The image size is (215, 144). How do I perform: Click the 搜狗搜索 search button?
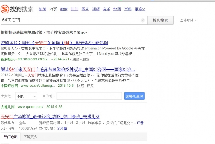coord(160,20)
